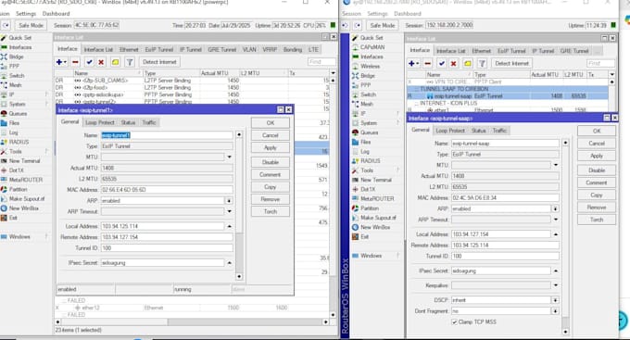The image size is (630, 340).
Task: Toggle Clamp TCP MSS checkbox
Action: (x=454, y=321)
